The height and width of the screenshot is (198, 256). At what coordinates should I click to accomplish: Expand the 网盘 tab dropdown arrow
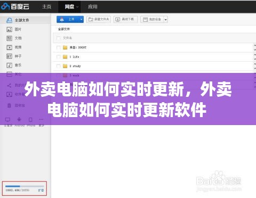tap(77, 7)
